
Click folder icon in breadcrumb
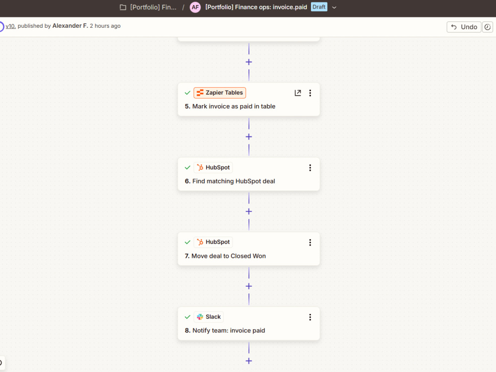[x=123, y=7]
